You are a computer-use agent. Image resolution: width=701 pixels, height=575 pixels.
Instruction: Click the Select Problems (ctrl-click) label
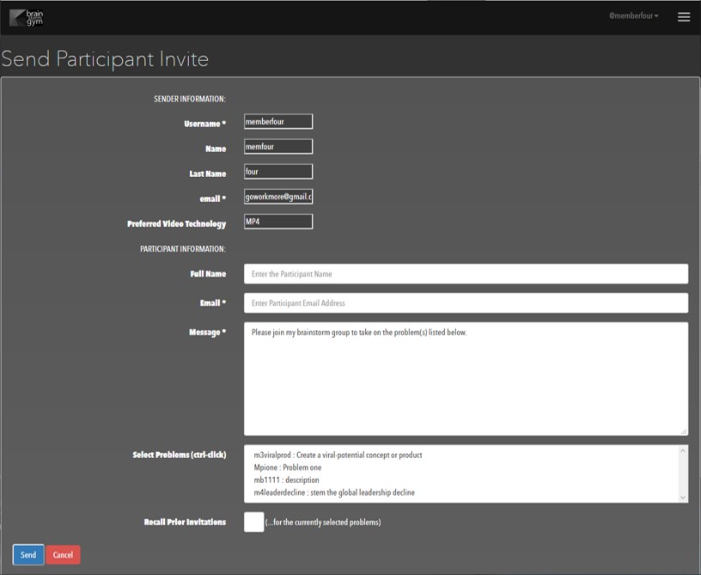pyautogui.click(x=180, y=455)
